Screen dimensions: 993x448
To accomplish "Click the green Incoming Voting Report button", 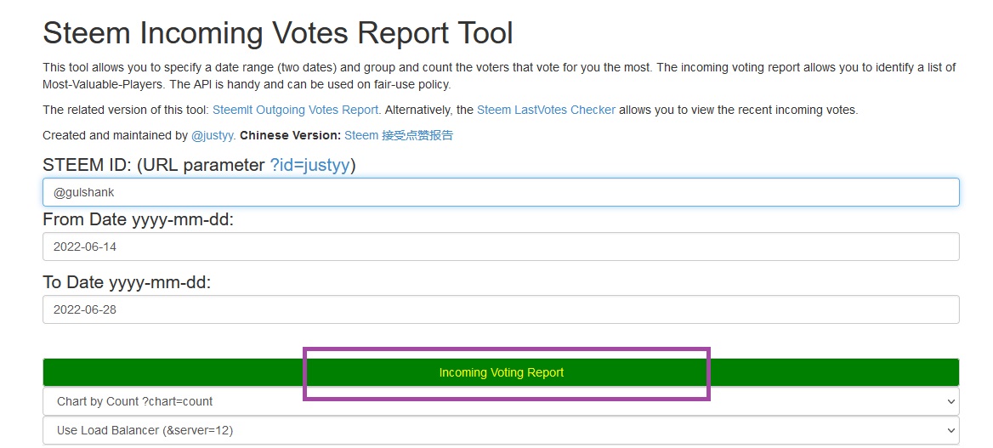I will [501, 372].
